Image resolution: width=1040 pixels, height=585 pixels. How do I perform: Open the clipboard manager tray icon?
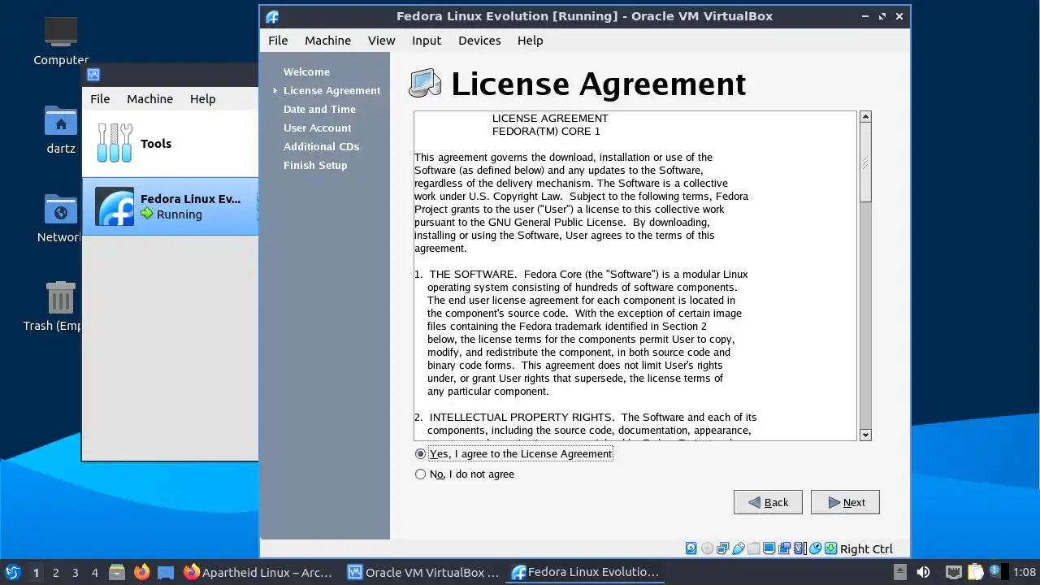(x=975, y=573)
